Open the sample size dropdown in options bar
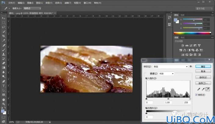215x124 pixels. [x=32, y=8]
